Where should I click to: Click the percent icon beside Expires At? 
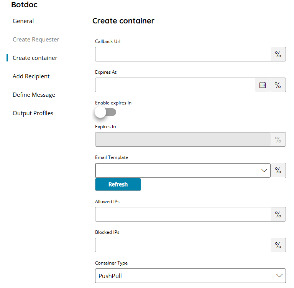tap(278, 85)
